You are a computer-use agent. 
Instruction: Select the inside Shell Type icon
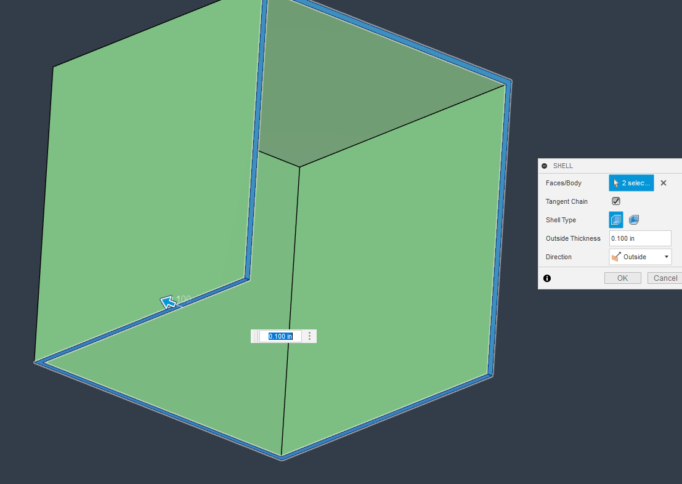coord(615,219)
